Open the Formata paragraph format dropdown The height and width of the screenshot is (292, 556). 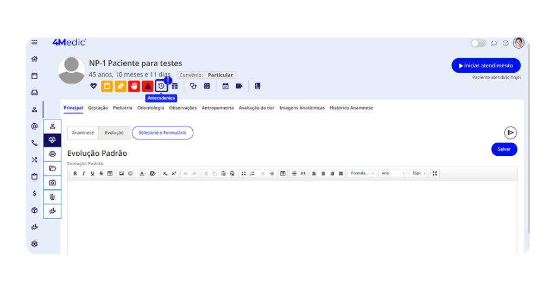362,174
